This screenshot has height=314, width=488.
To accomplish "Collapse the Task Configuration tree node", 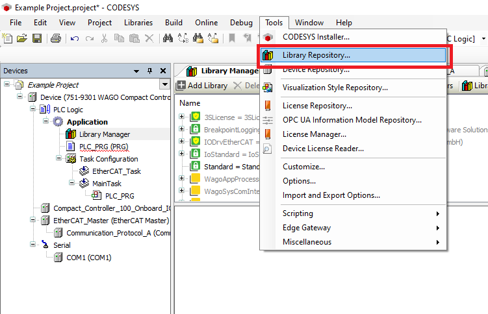I will (58, 159).
